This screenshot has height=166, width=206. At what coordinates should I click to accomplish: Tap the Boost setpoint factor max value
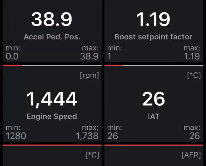coord(192,56)
